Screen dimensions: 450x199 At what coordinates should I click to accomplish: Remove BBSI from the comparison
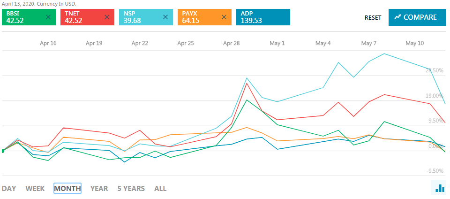[x=48, y=17]
